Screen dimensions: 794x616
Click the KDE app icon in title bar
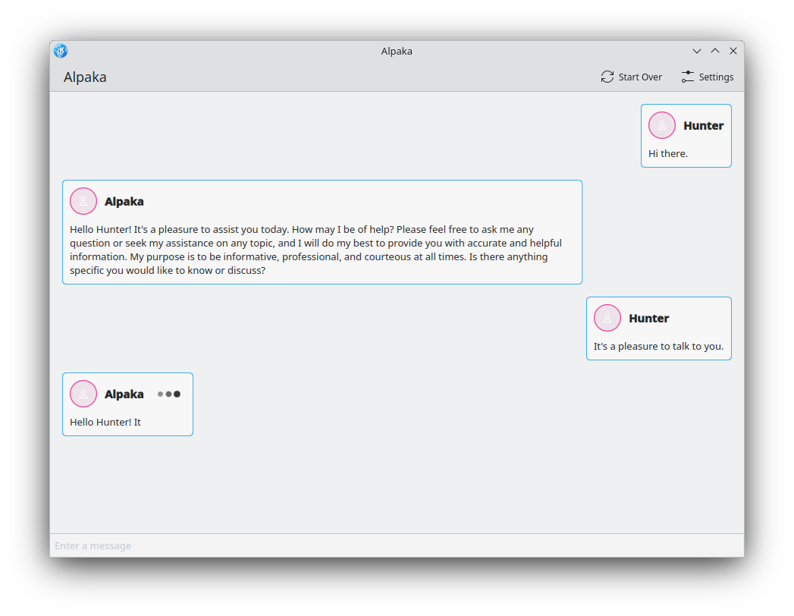point(61,51)
